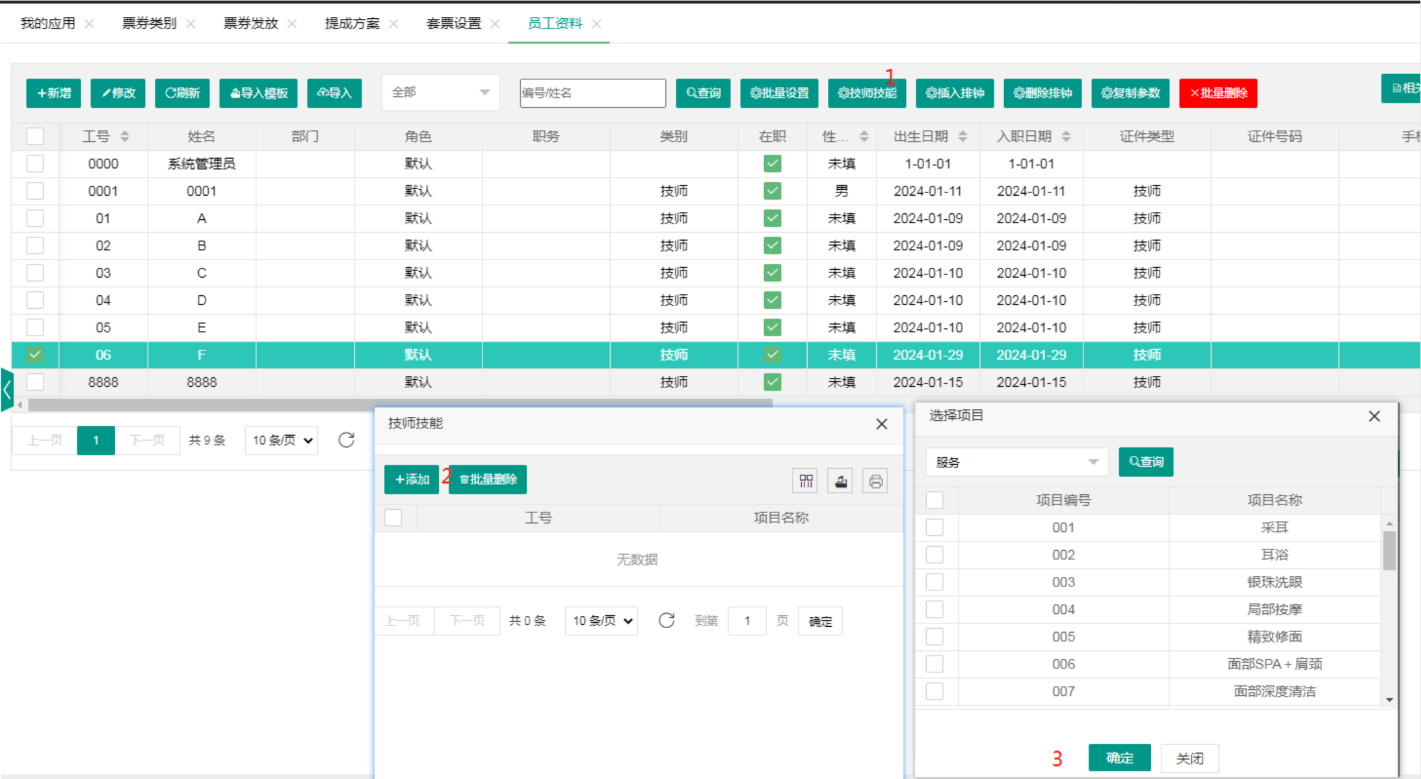
Task: Toggle select-all checkbox in 技师技能 table
Action: [x=393, y=518]
